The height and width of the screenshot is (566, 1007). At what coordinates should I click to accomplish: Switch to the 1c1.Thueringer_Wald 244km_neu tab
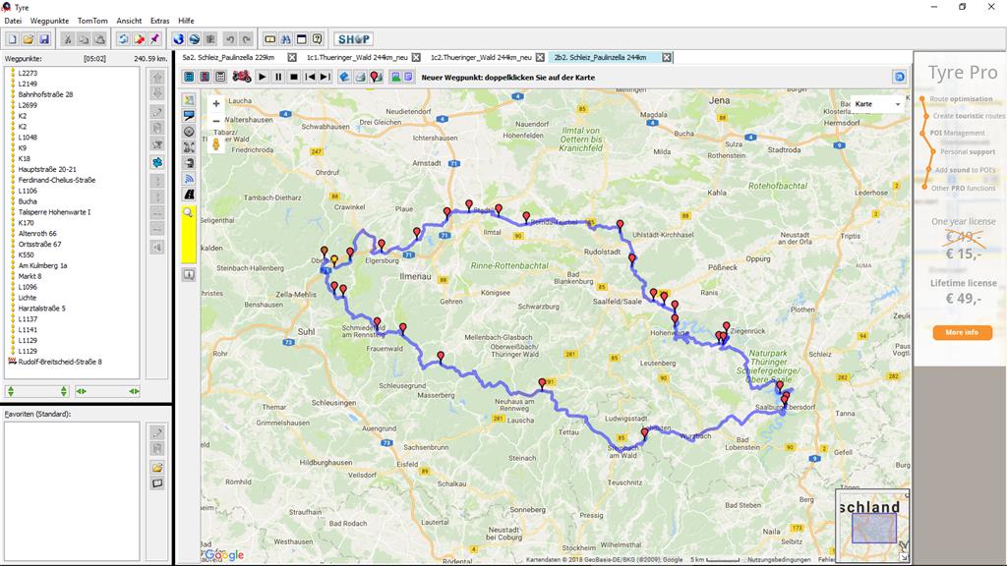point(357,57)
